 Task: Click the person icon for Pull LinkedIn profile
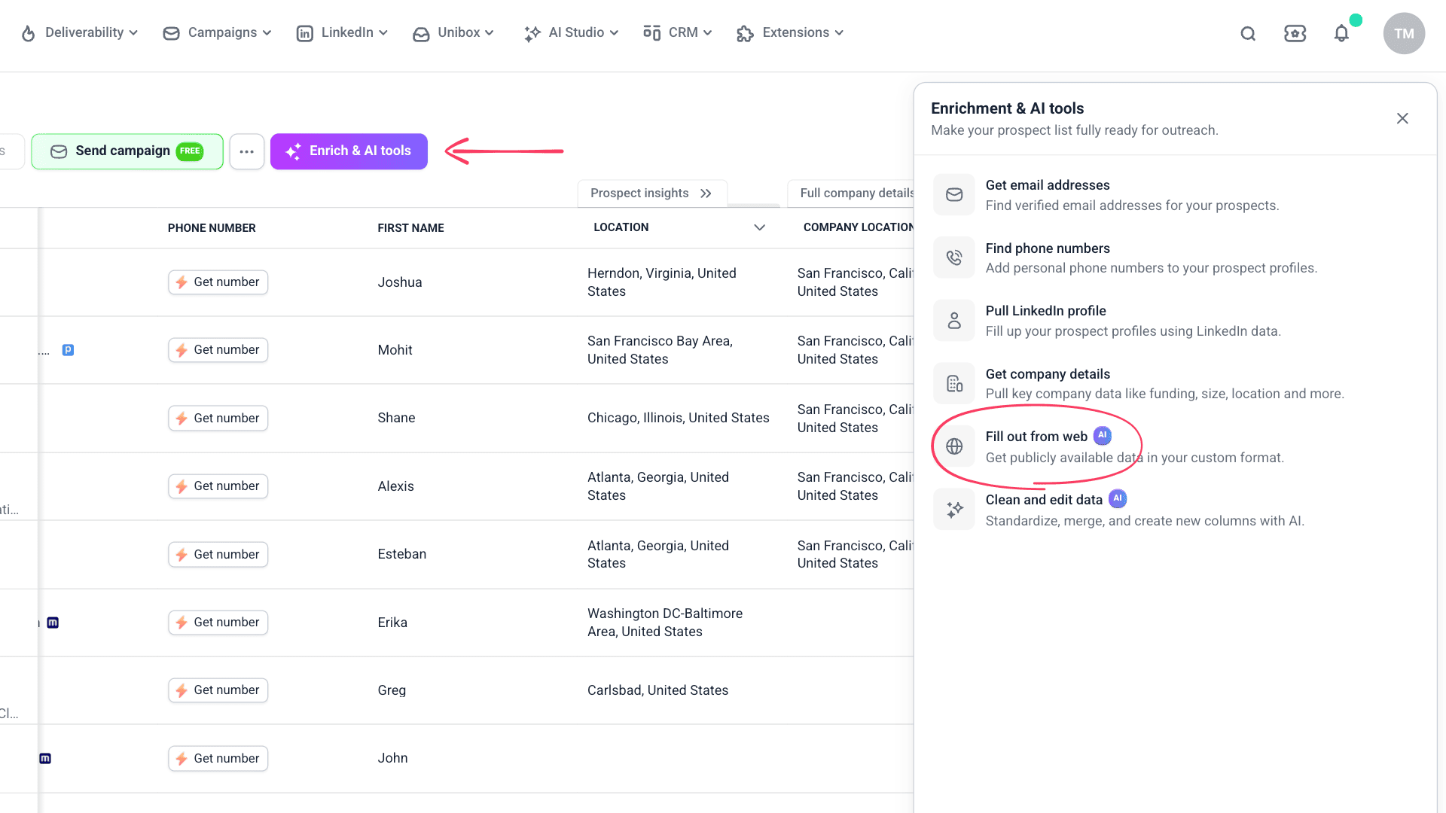(954, 321)
